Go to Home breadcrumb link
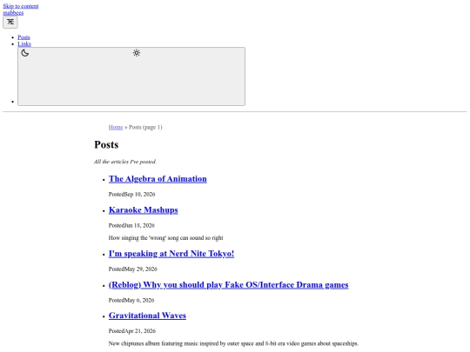 click(116, 127)
